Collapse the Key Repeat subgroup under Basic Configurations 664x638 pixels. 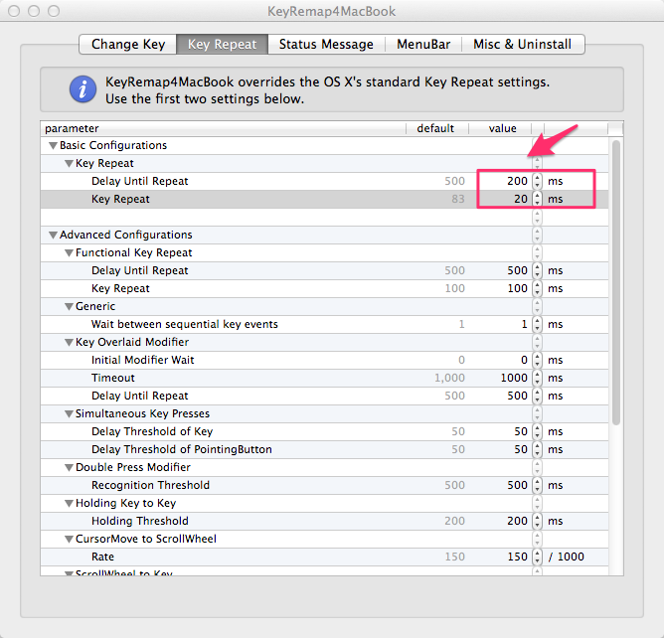point(69,163)
